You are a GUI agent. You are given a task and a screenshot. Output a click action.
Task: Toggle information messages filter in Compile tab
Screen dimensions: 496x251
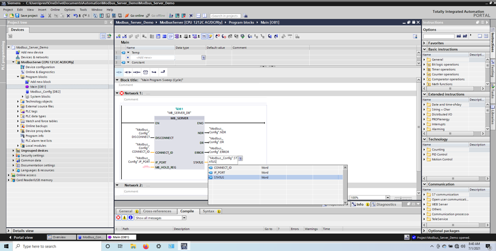coord(130,218)
